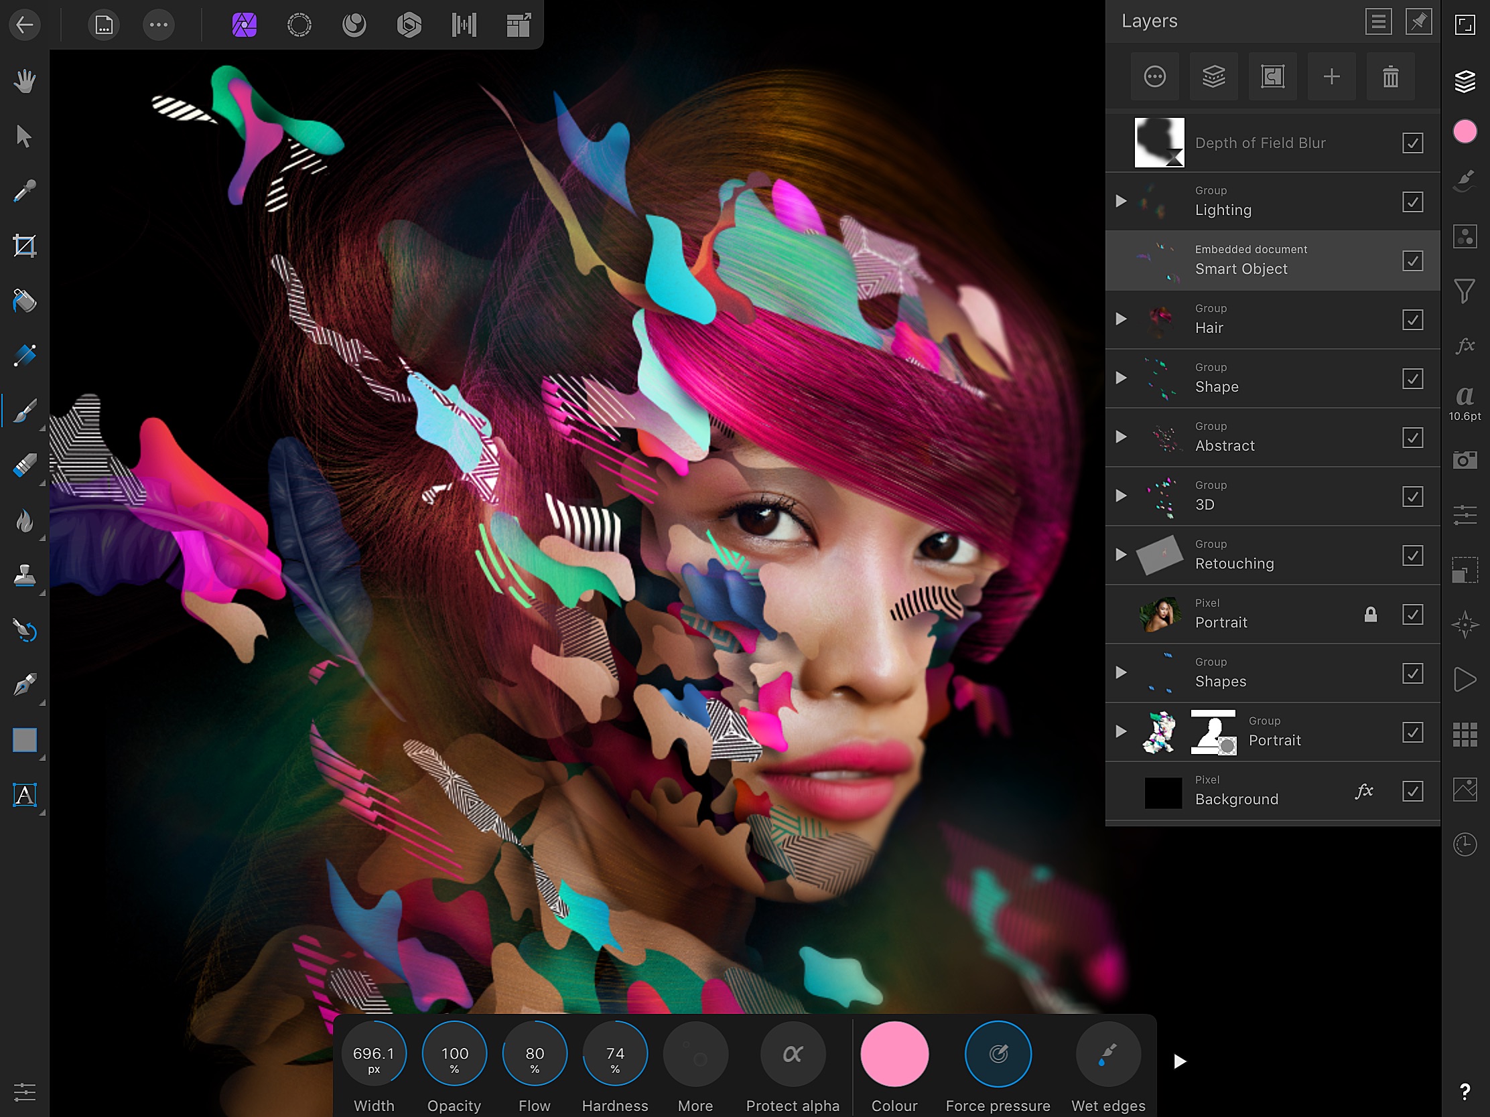
Task: Open the pink Colour swatch in toolbar
Action: 894,1053
